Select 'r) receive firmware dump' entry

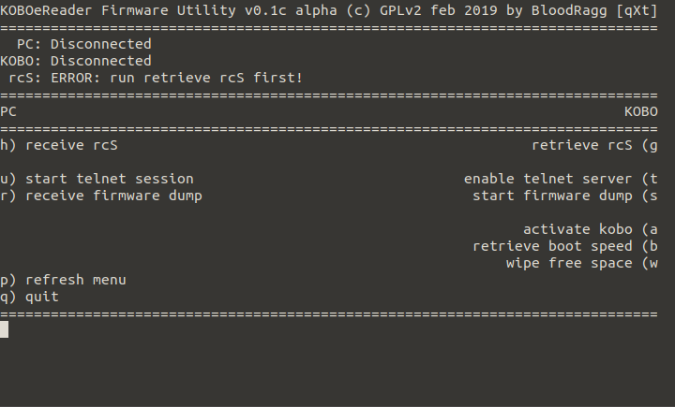click(101, 196)
